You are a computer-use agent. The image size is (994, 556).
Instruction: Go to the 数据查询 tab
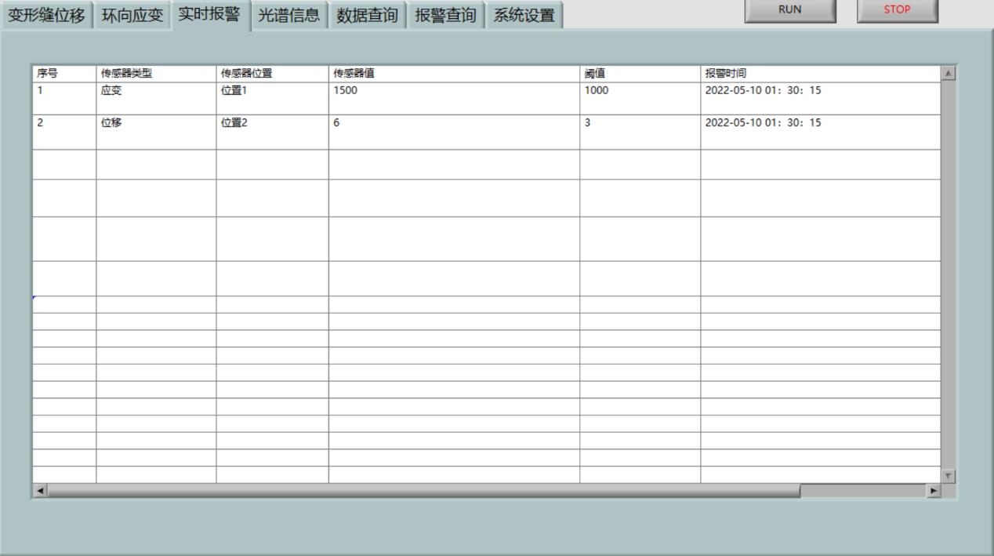point(367,16)
